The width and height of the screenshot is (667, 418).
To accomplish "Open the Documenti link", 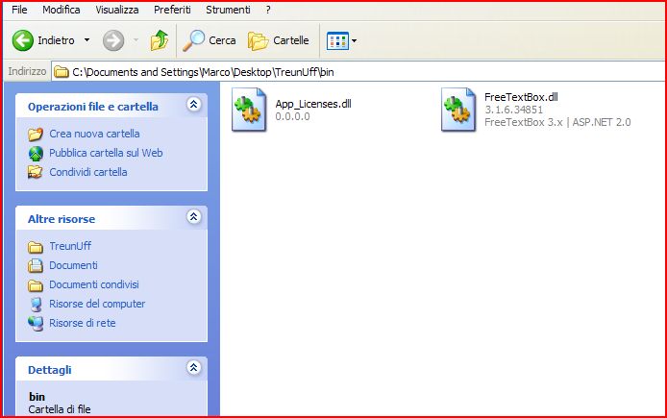I will 73,265.
